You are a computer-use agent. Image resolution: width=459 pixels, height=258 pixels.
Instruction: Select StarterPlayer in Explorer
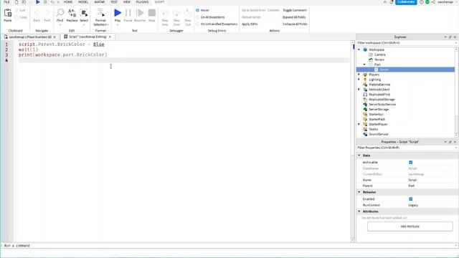378,124
